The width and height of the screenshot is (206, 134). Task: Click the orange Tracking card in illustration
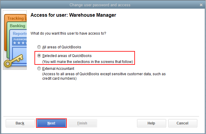tap(15, 19)
